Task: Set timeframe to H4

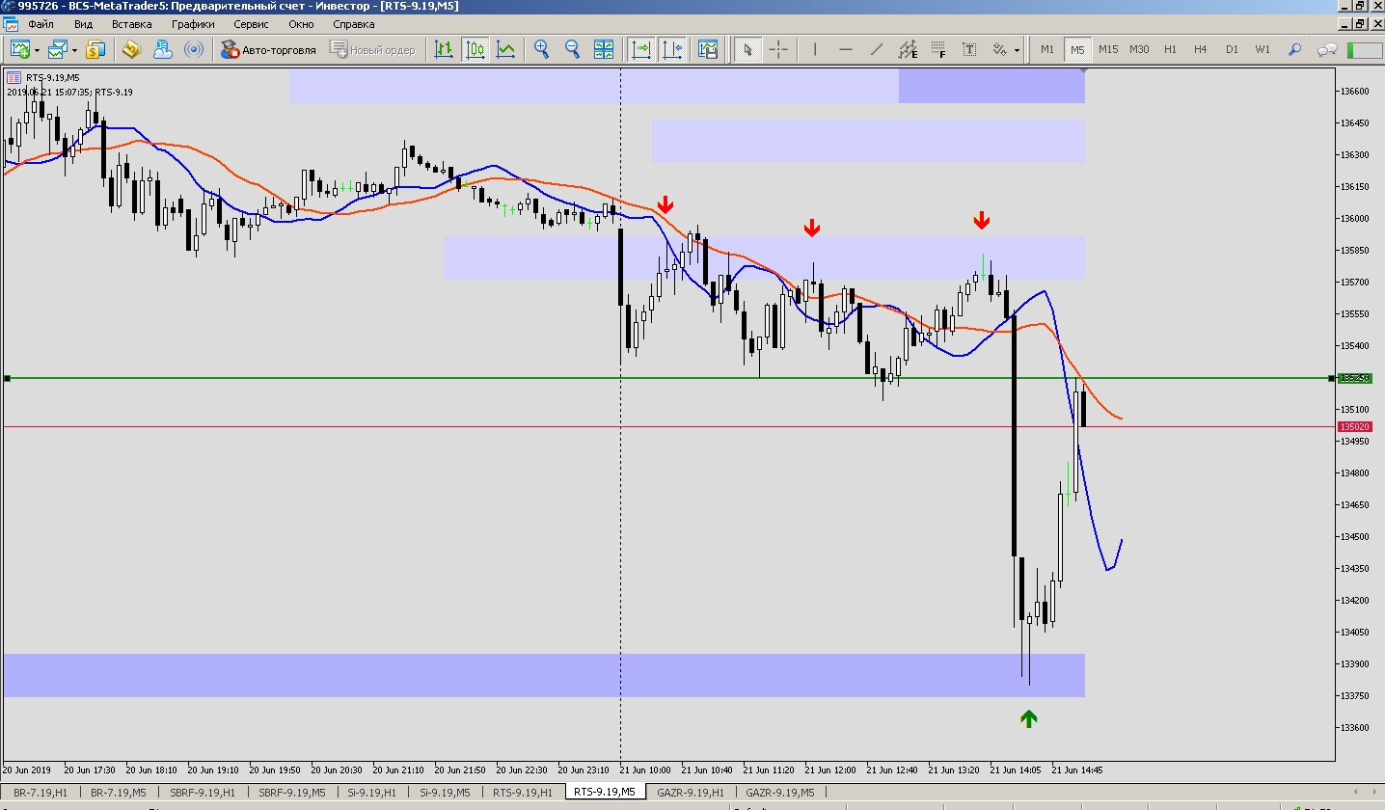Action: 1201,49
